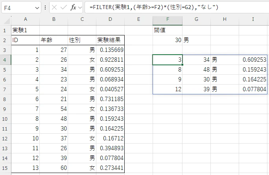Viewport: 269px width, 175px height.
Task: Select column E header
Action: (138, 19)
